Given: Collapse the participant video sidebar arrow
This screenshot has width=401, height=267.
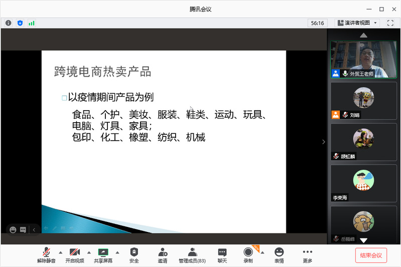Looking at the screenshot, I should click(x=323, y=142).
